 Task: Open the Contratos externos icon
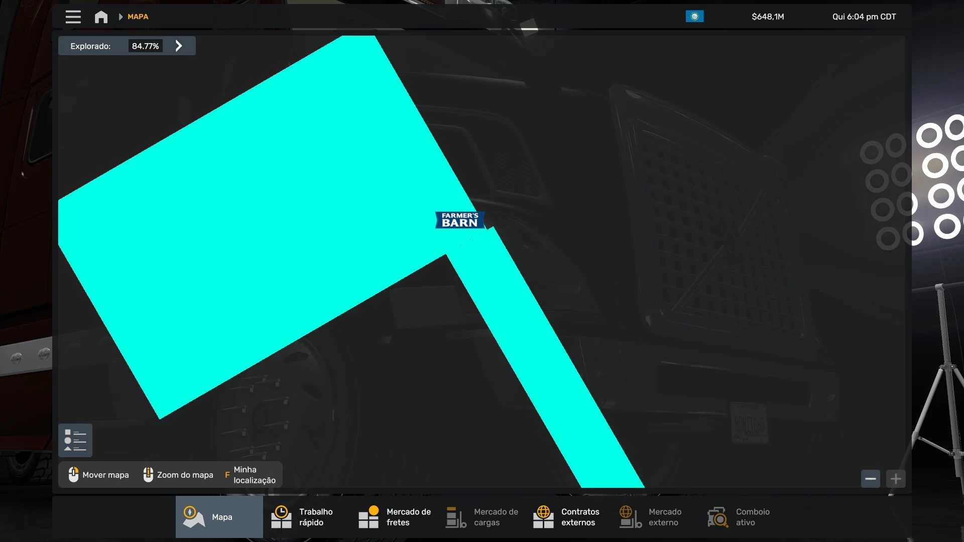tap(543, 517)
